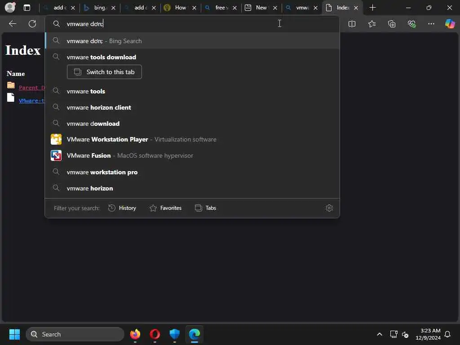Image resolution: width=460 pixels, height=345 pixels.
Task: Open notifications bell icon
Action: 447,334
